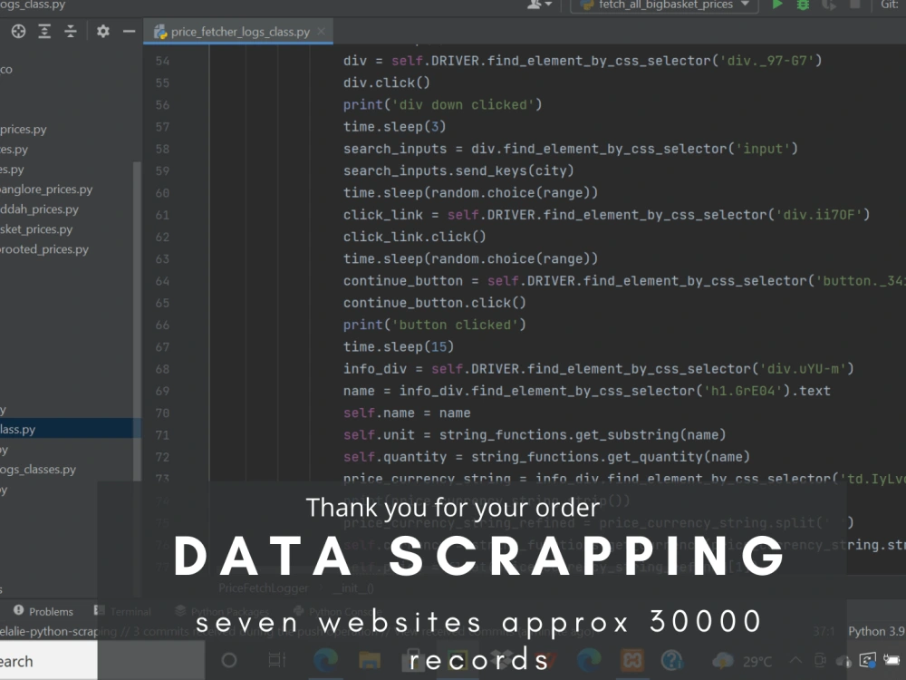Select the sket_prices.py file in tree

click(36, 229)
